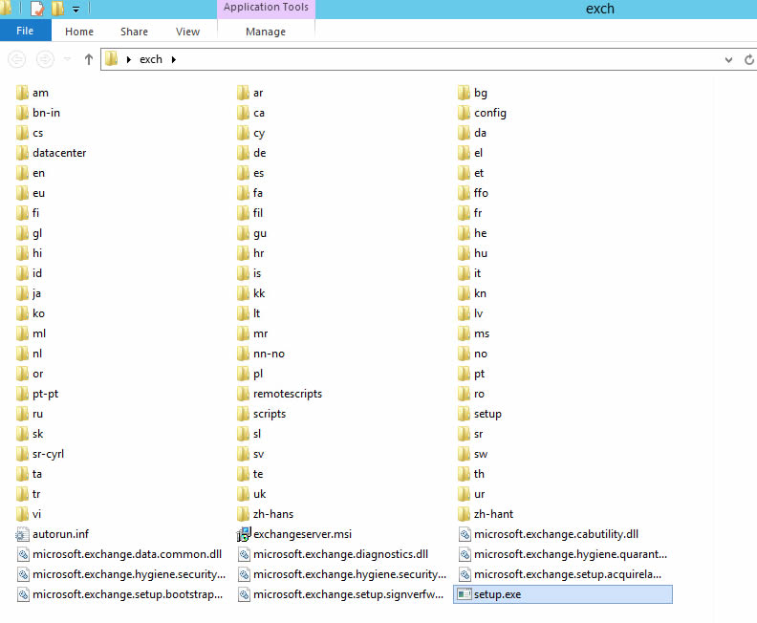
Task: Select the autorun.inf file icon
Action: 22,534
